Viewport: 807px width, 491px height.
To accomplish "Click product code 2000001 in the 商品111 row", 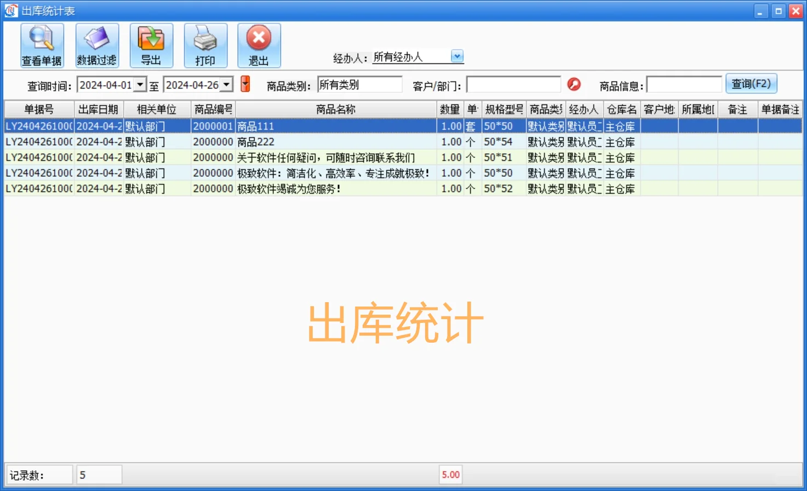I will point(213,126).
